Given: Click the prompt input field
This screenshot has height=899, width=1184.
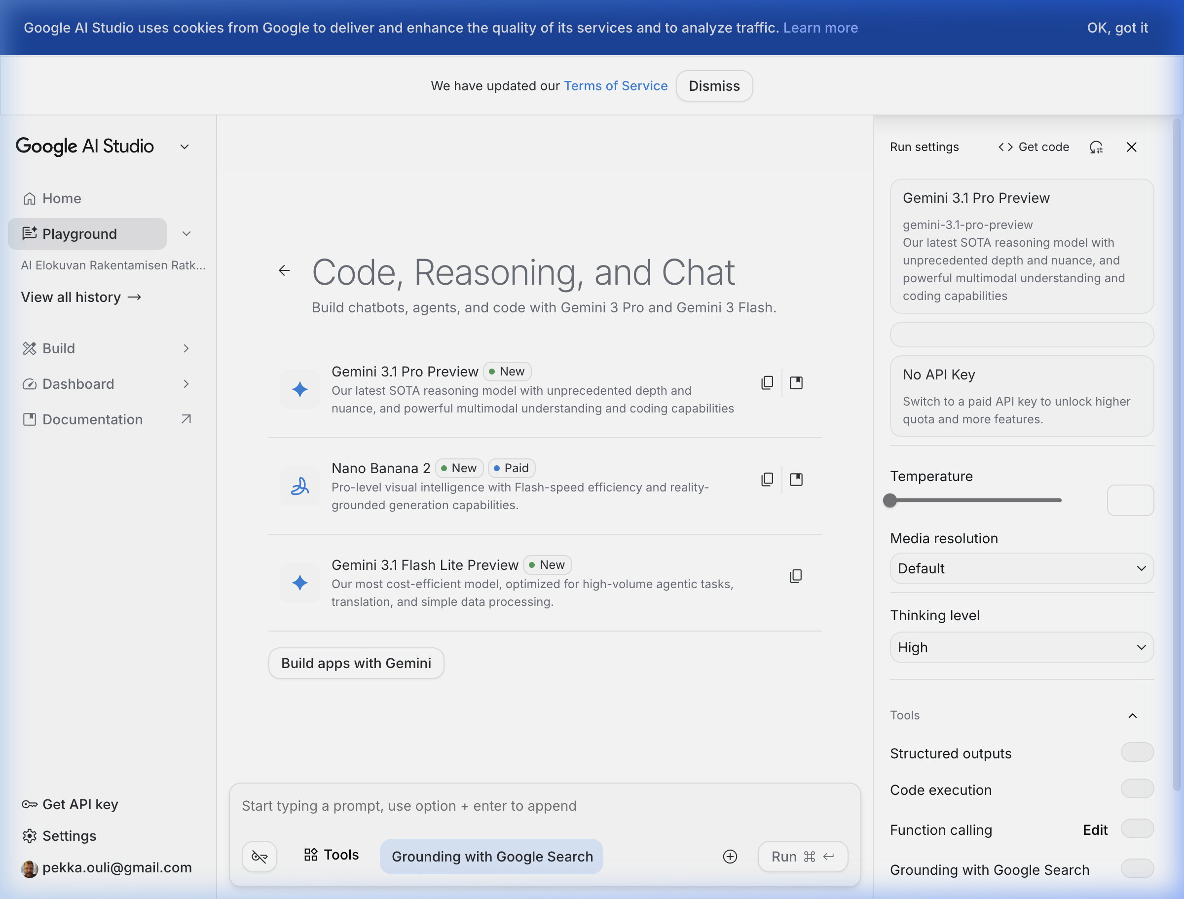Looking at the screenshot, I should coord(535,805).
